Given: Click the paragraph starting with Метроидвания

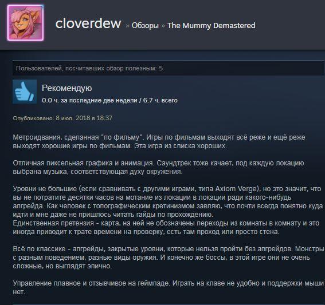Looking at the screenshot, I should pos(159,141).
